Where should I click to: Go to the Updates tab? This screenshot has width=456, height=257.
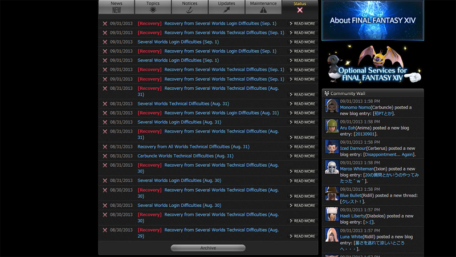tap(226, 7)
